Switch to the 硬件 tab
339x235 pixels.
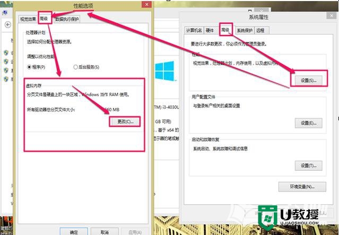[x=210, y=30]
